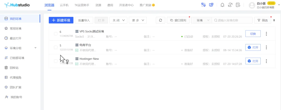
Task: Open the scheduled tasks icon in header
Action: [238, 5]
